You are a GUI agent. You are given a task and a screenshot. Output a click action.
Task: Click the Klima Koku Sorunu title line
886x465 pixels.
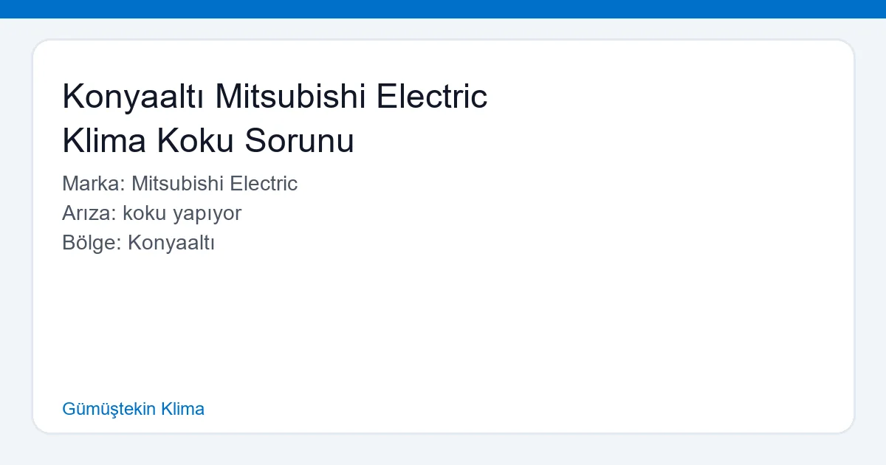(209, 140)
